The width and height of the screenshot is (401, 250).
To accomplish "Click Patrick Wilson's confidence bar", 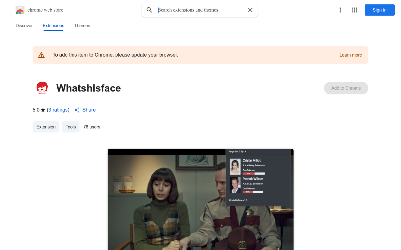I will [x=253, y=192].
